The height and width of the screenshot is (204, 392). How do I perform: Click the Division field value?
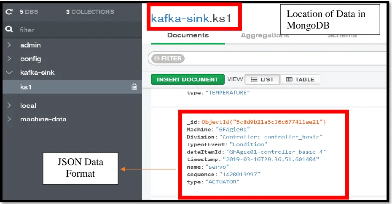click(x=271, y=137)
